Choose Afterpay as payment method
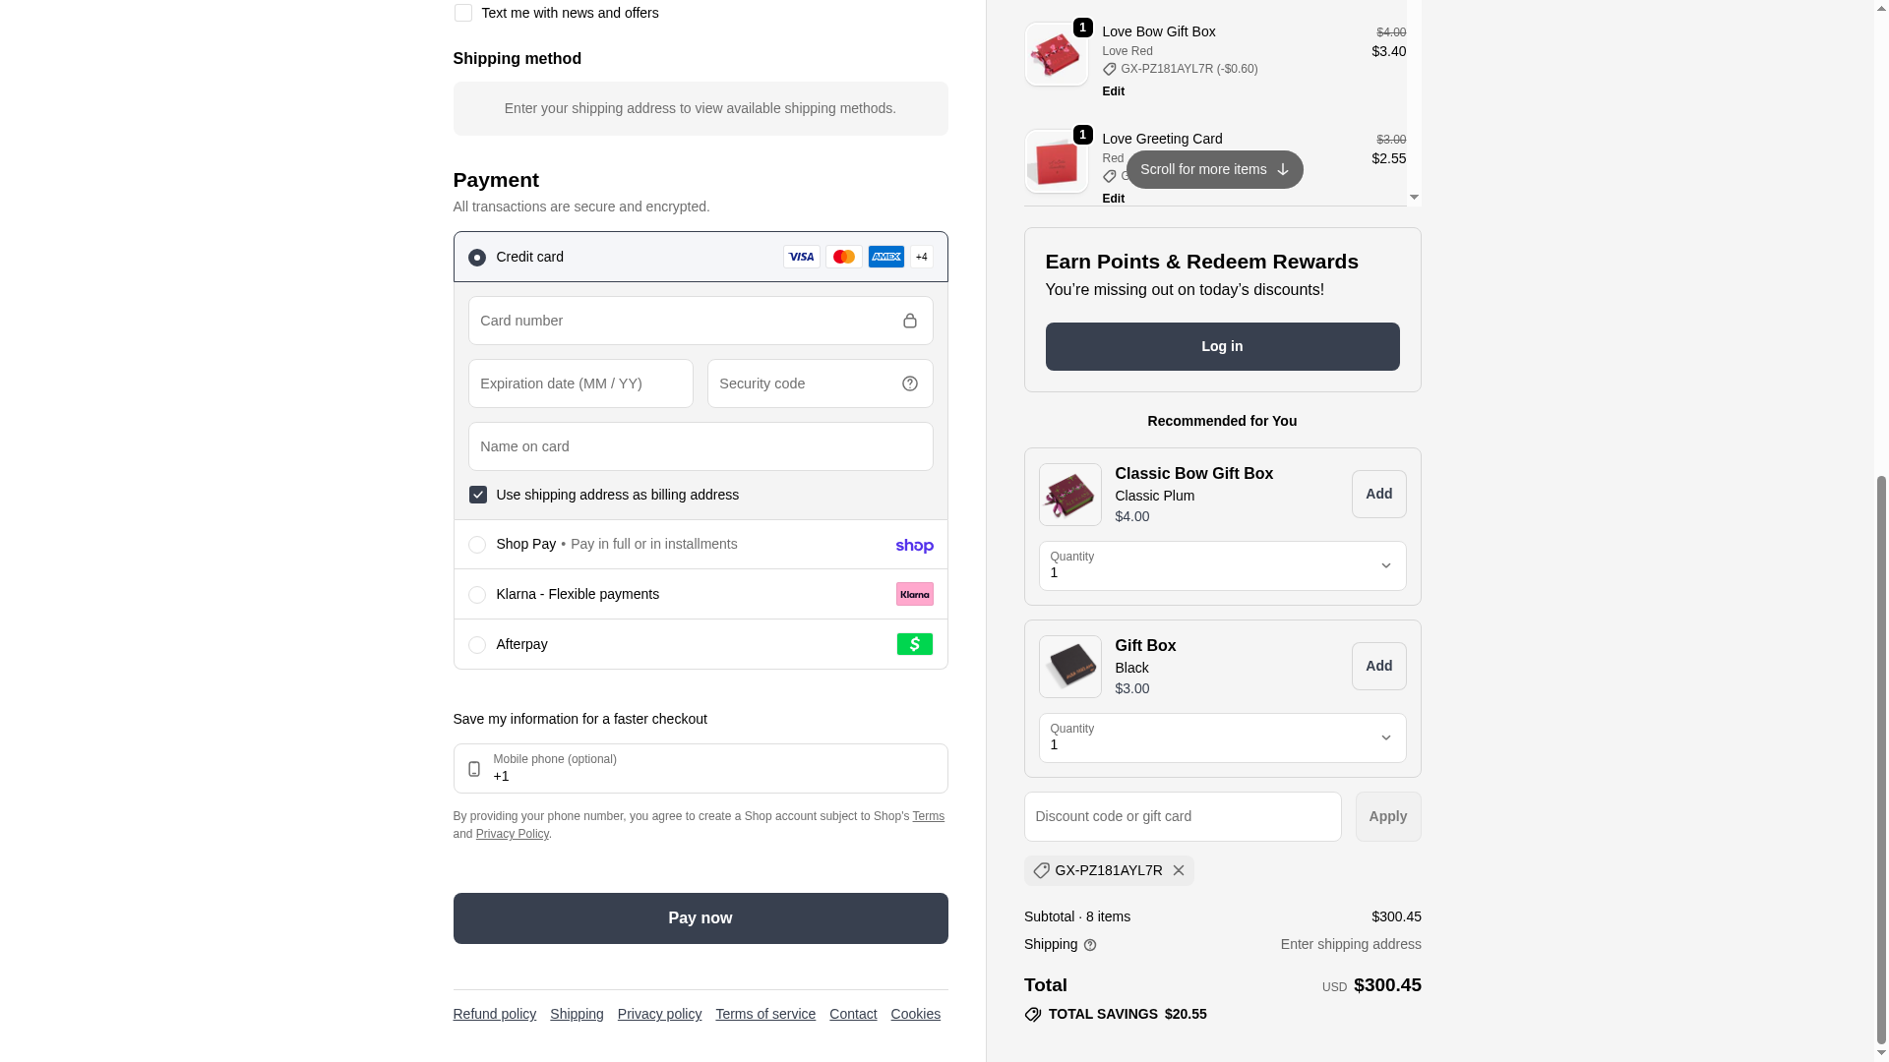The image size is (1889, 1062). (476, 645)
